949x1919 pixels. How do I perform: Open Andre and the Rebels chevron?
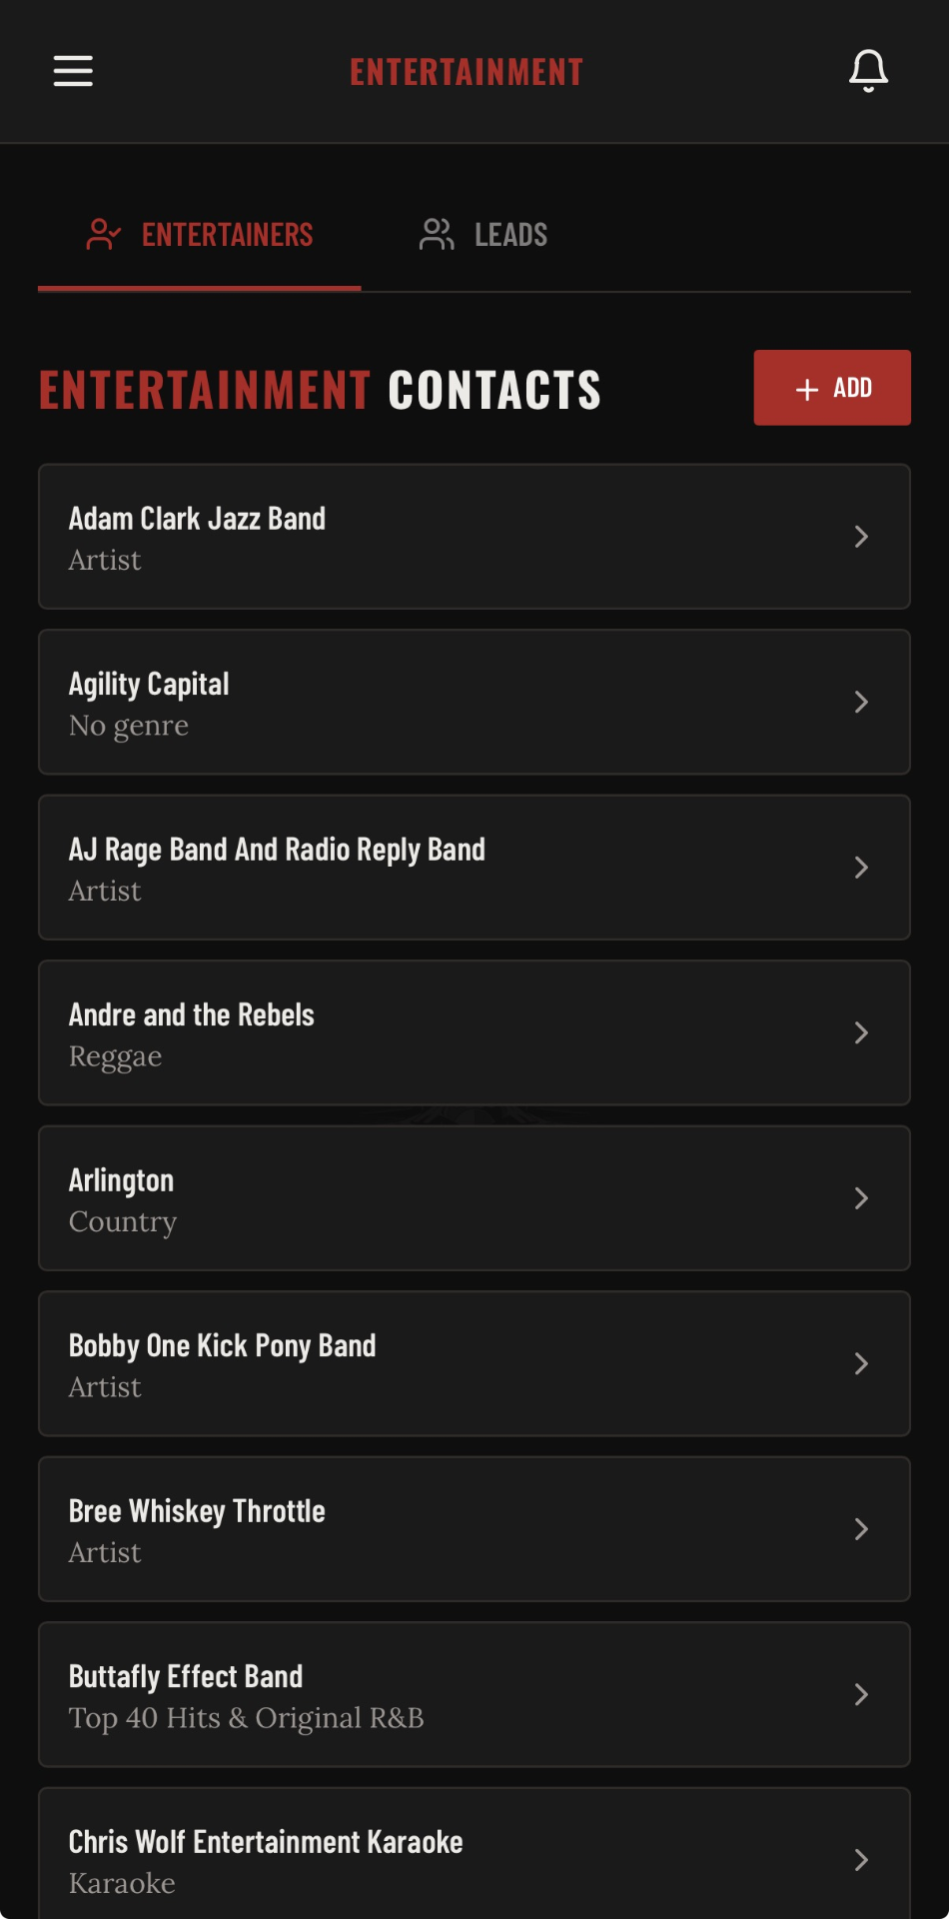pos(861,1032)
